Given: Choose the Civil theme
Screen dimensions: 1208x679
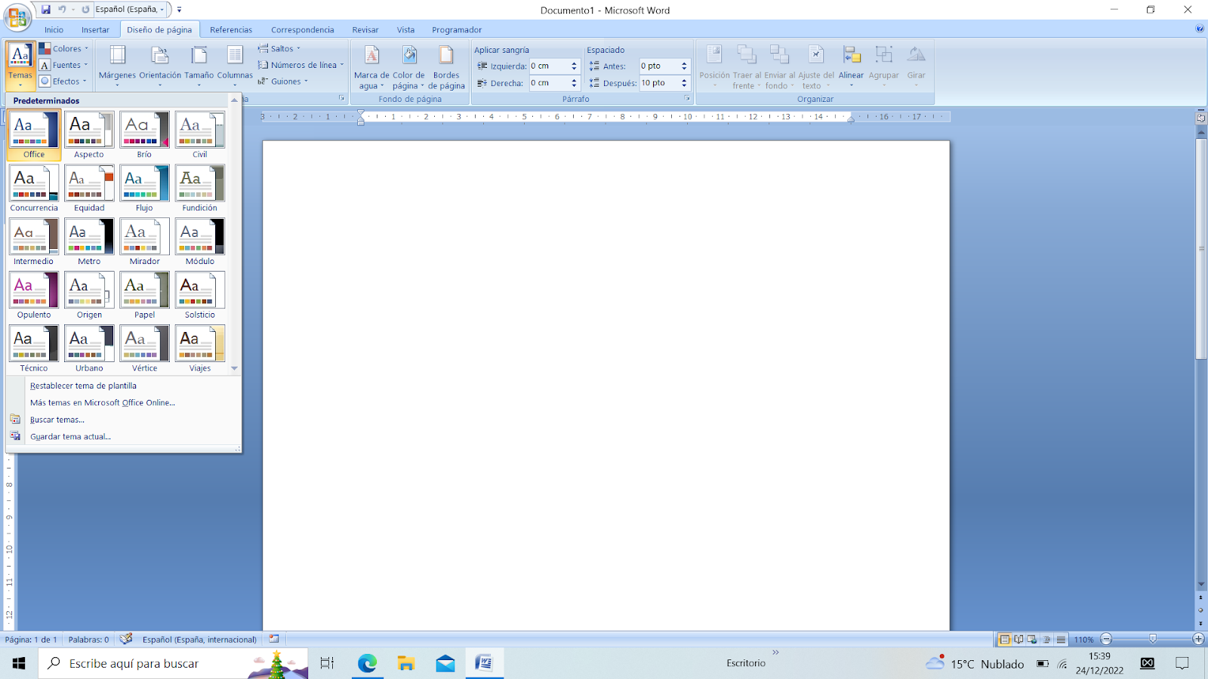Looking at the screenshot, I should [x=200, y=135].
